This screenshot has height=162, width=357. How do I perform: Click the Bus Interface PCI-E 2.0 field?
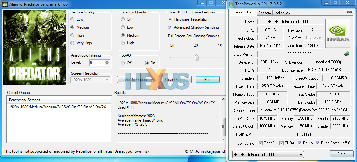point(327,70)
